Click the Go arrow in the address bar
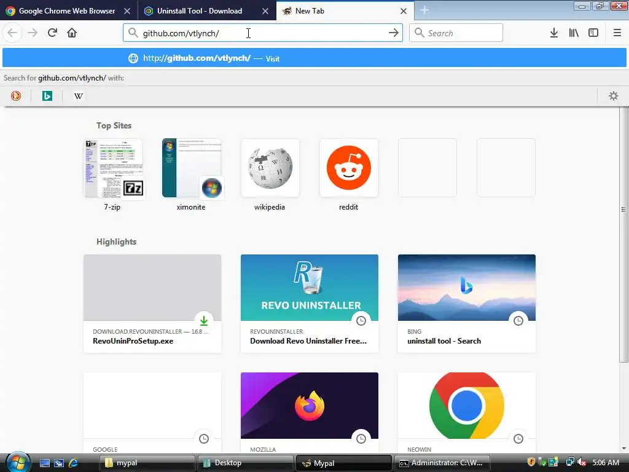 click(x=394, y=33)
